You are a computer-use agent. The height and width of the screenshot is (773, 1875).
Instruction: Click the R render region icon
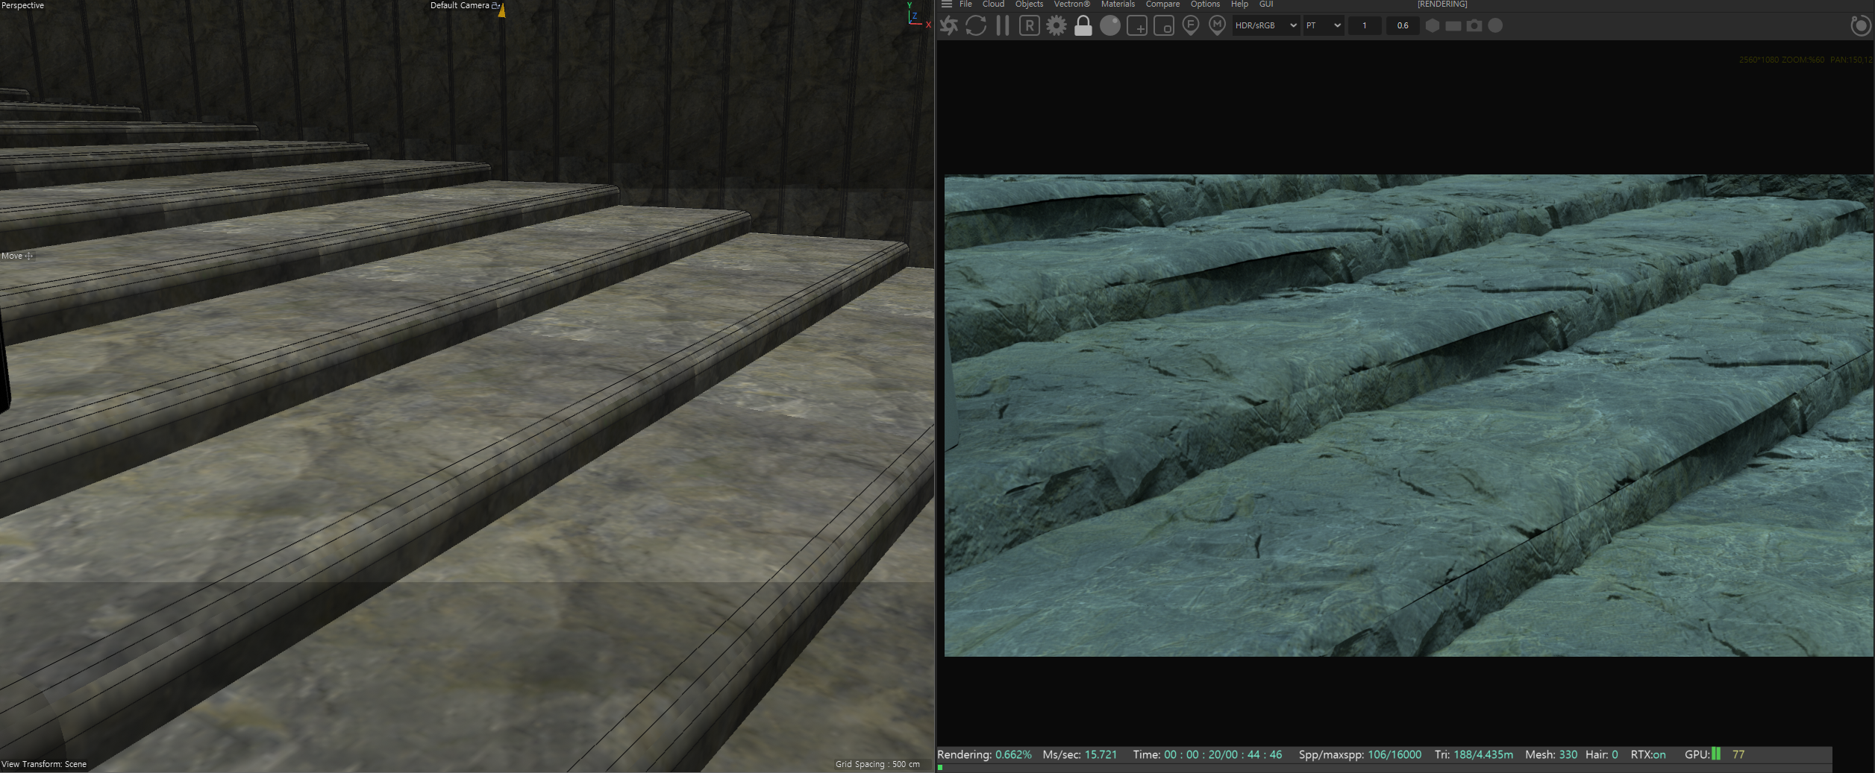pyautogui.click(x=1029, y=26)
